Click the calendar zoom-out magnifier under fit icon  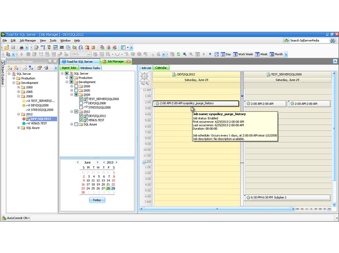click(142, 83)
